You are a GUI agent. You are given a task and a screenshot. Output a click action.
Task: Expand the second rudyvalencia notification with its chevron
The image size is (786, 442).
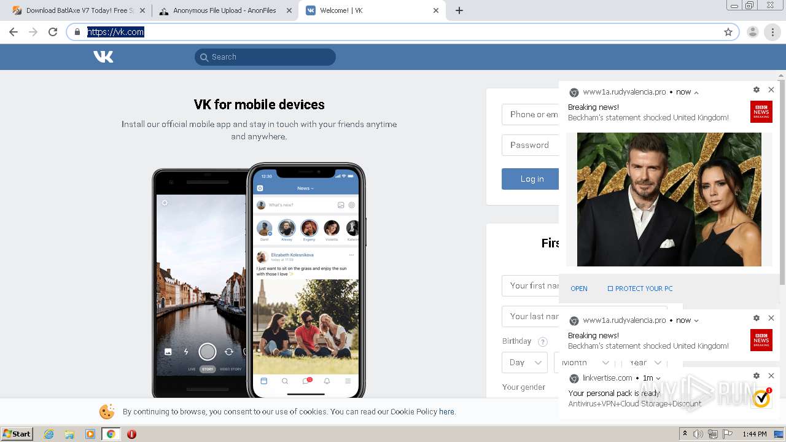(x=696, y=320)
